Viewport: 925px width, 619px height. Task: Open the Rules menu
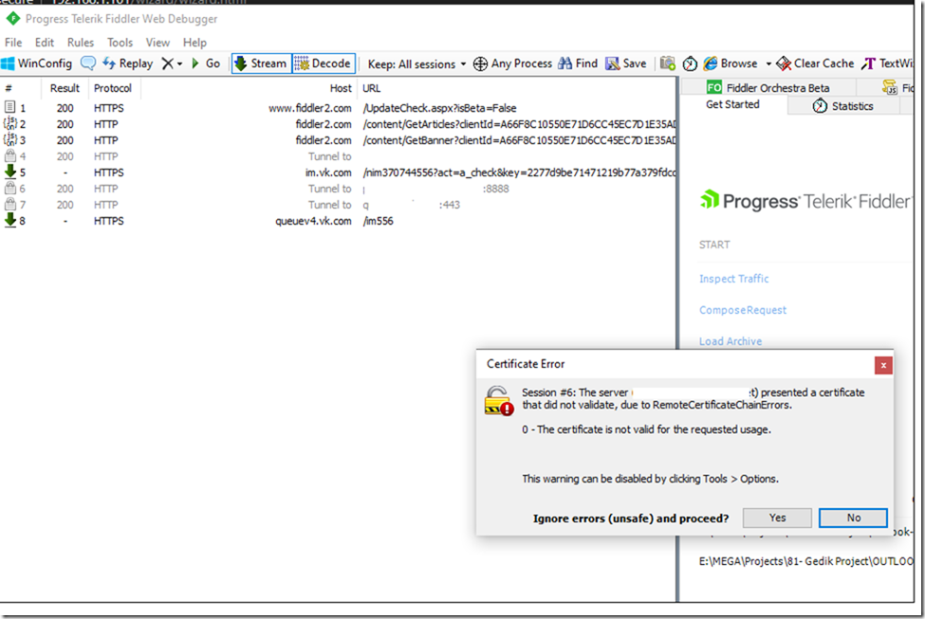coord(81,43)
